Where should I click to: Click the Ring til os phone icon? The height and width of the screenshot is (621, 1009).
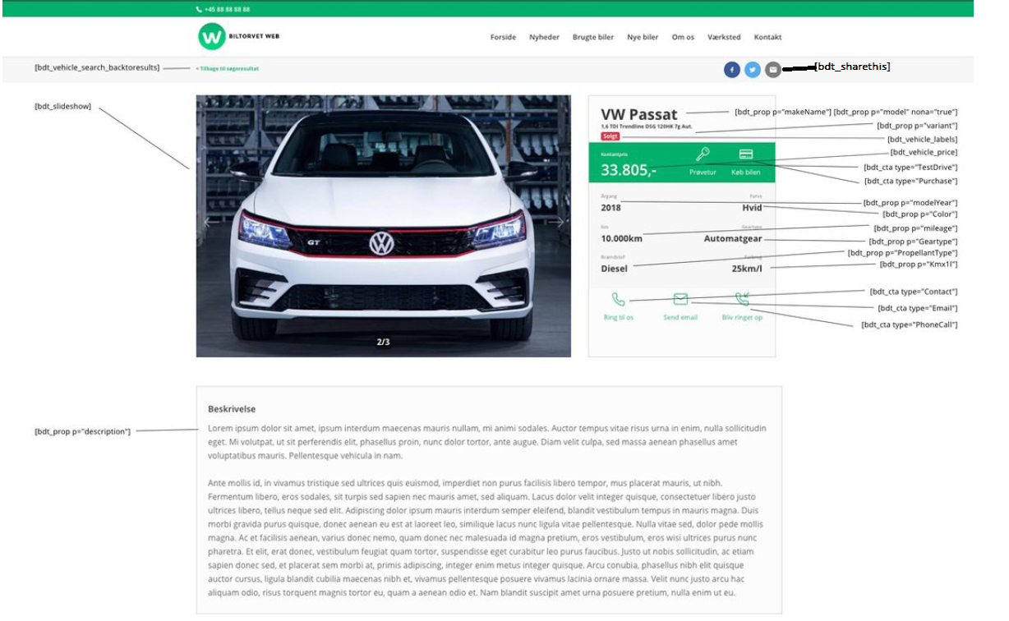coord(619,300)
